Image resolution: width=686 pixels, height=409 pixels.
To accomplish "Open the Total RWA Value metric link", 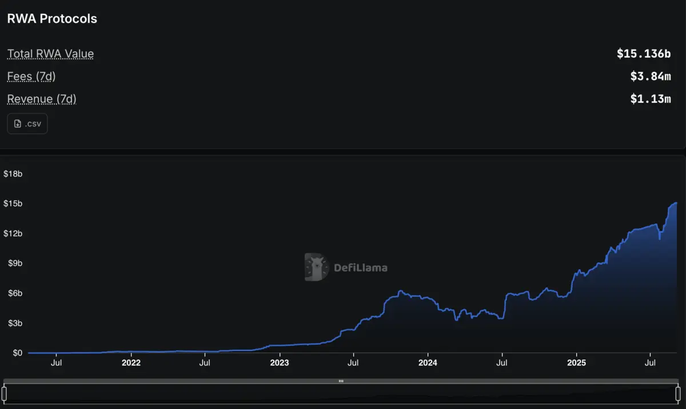I will point(50,53).
